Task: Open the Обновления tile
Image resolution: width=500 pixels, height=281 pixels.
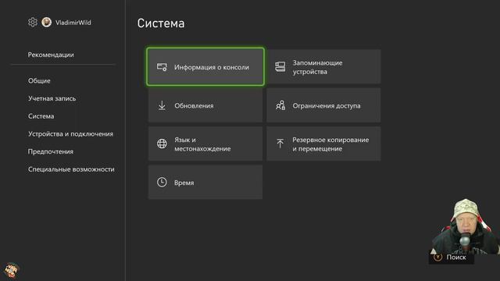Action: pyautogui.click(x=205, y=105)
